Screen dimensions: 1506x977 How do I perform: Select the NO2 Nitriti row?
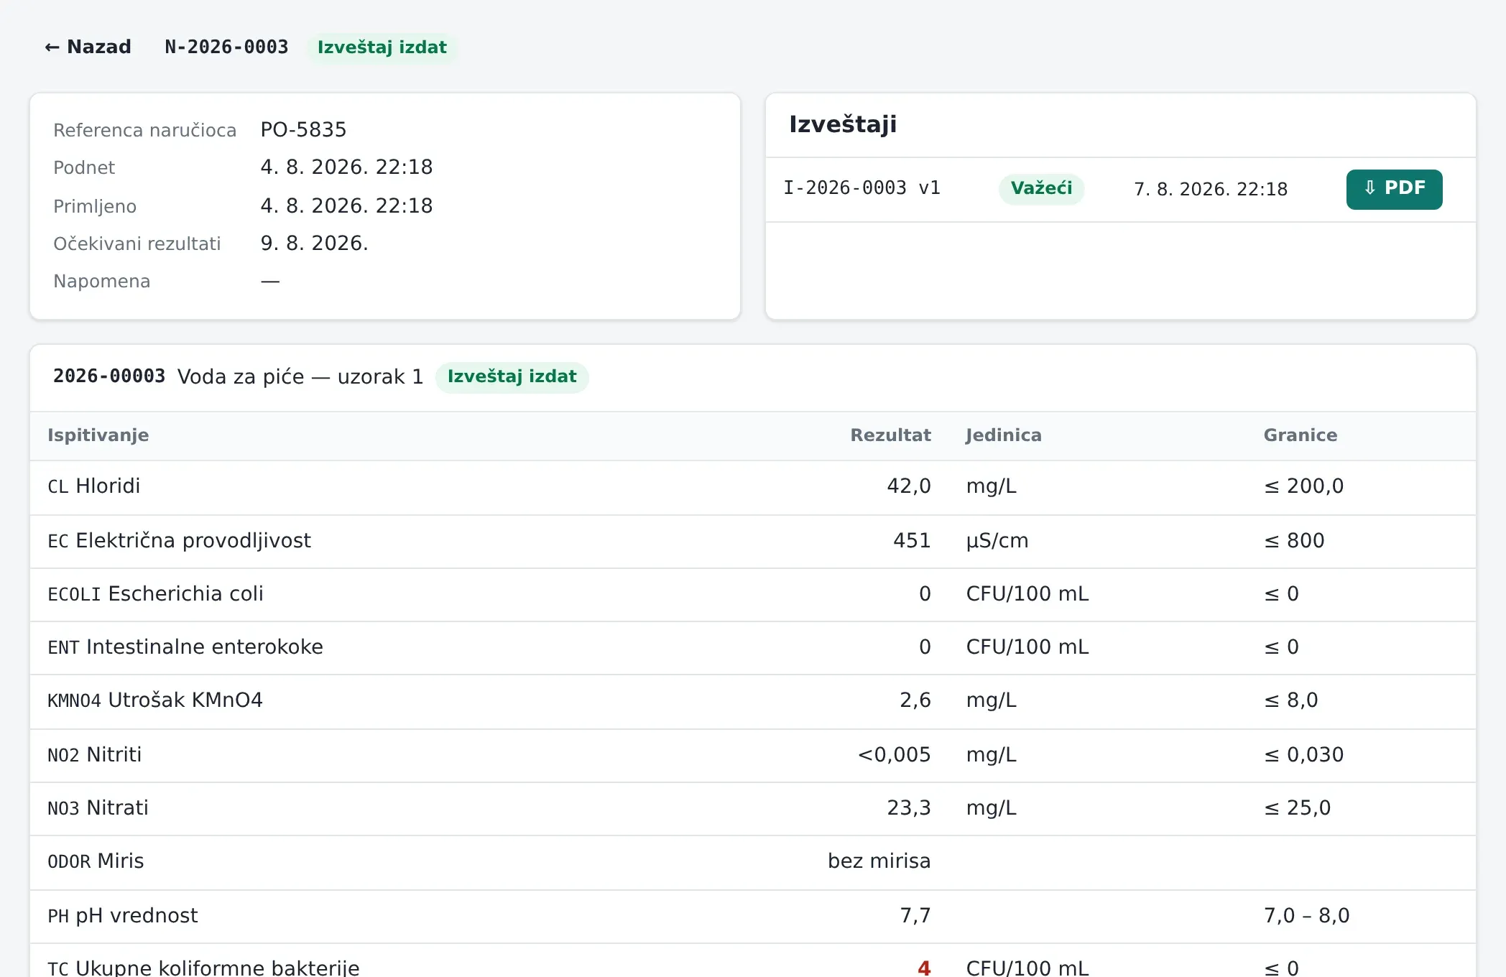coord(753,755)
